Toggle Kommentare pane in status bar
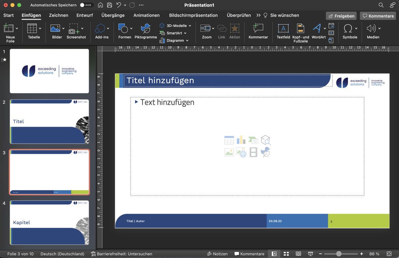Viewport: 399px width, 258px height. tap(249, 254)
